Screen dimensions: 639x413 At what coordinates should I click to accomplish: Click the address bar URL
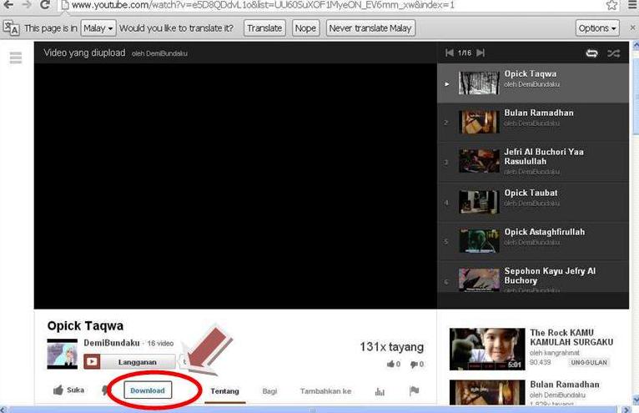click(263, 5)
